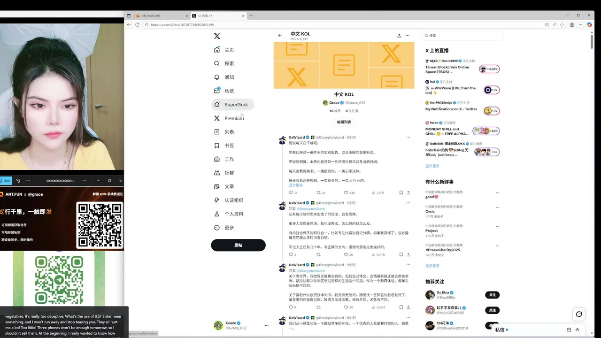Screen dimensions: 601x338
Task: Go back with the list header arrow
Action: point(280,36)
